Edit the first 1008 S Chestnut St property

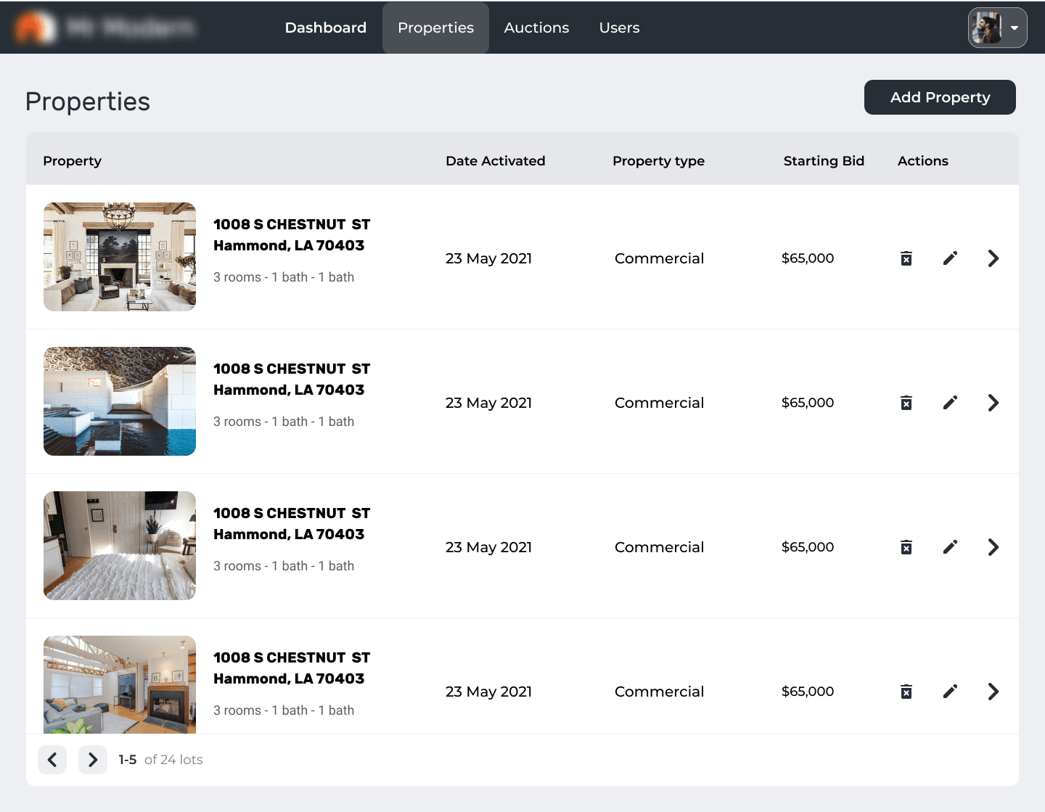click(950, 258)
